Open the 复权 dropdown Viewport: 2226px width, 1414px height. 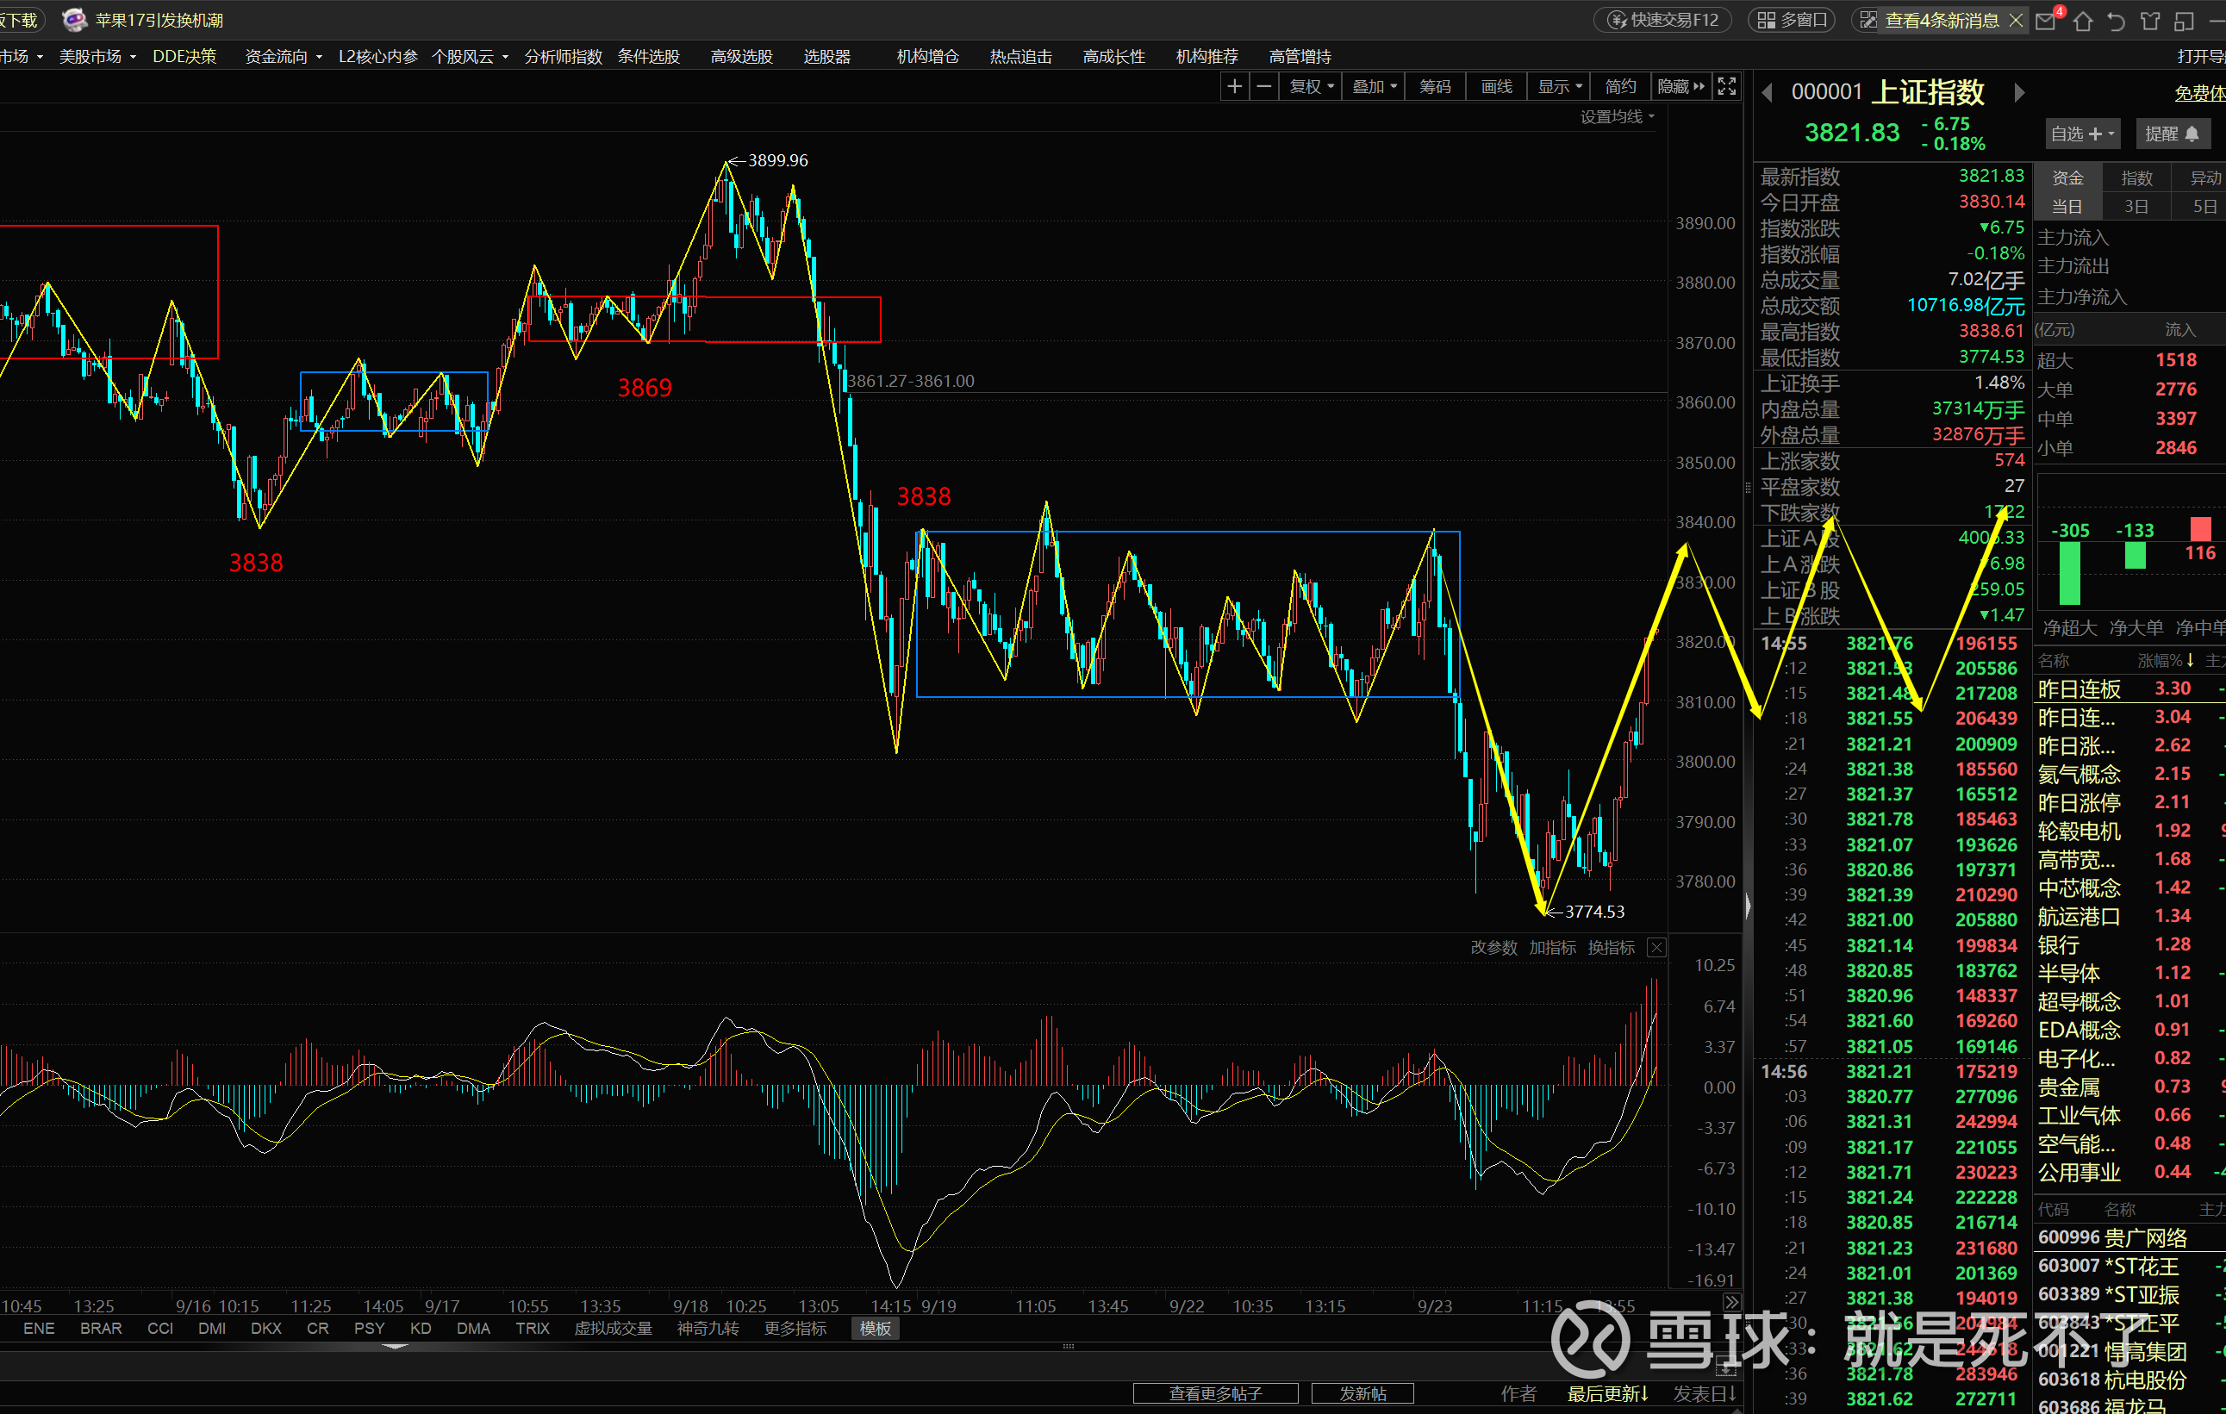coord(1311,86)
